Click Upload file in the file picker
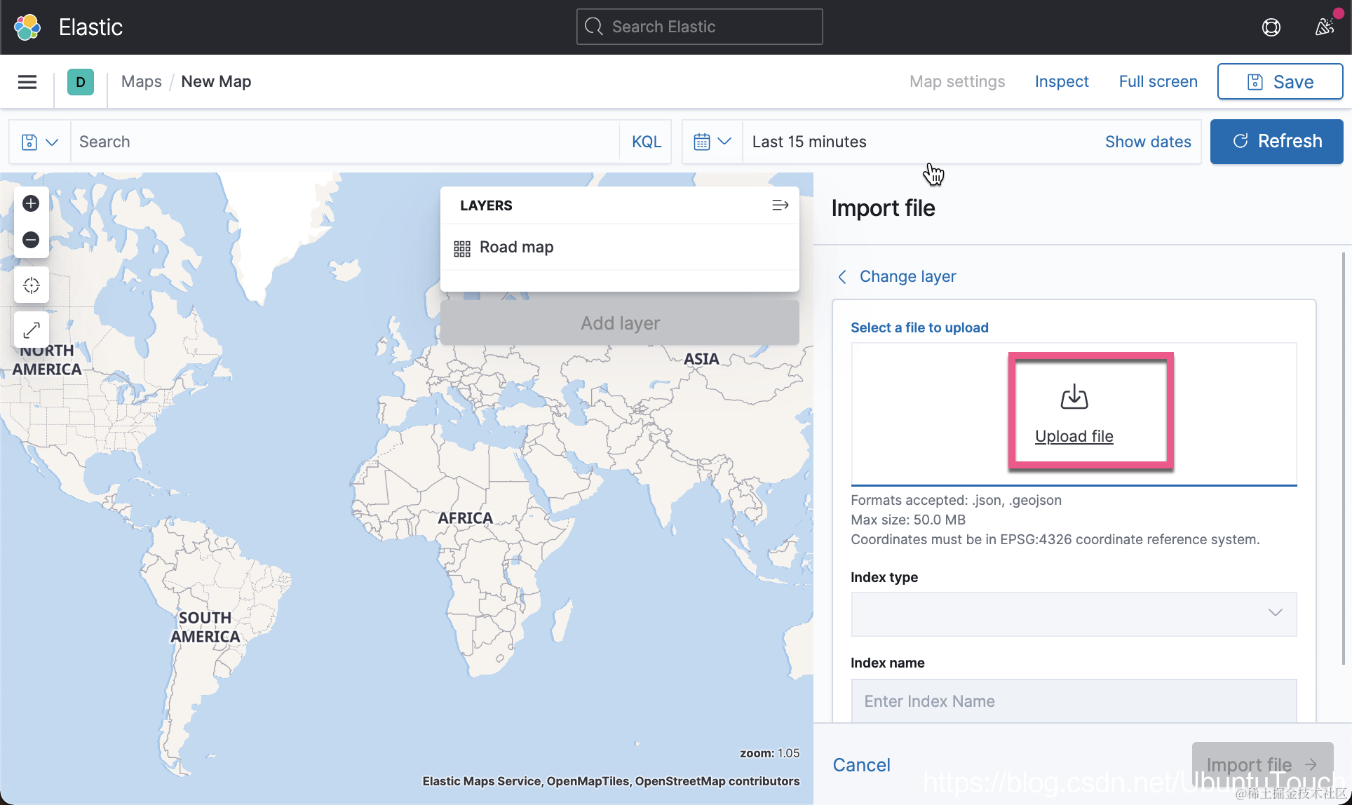 (x=1074, y=435)
